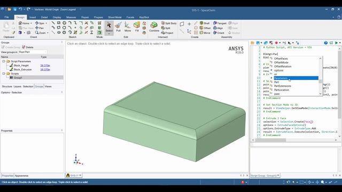Click autocomplete list scroll-down arrow

click(321, 94)
